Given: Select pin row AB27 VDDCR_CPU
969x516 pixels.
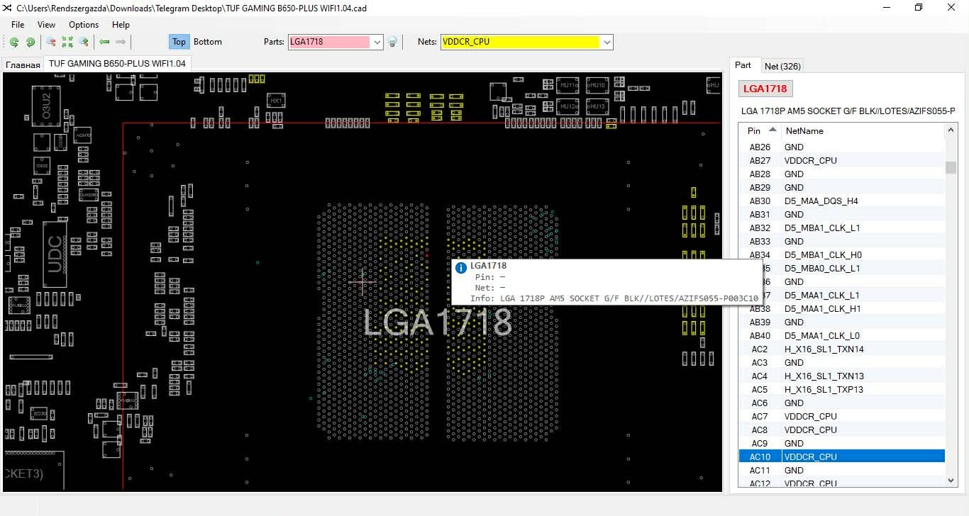Looking at the screenshot, I should coord(842,160).
